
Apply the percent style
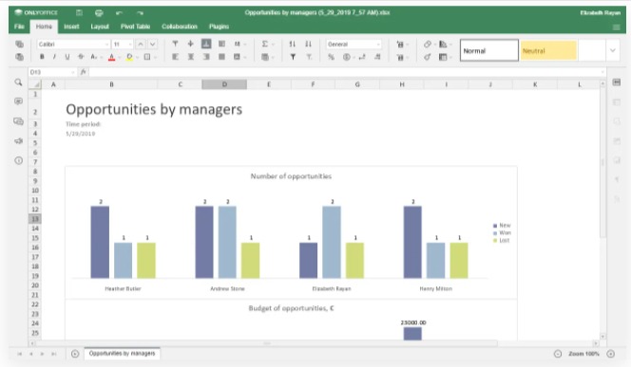pyautogui.click(x=331, y=57)
